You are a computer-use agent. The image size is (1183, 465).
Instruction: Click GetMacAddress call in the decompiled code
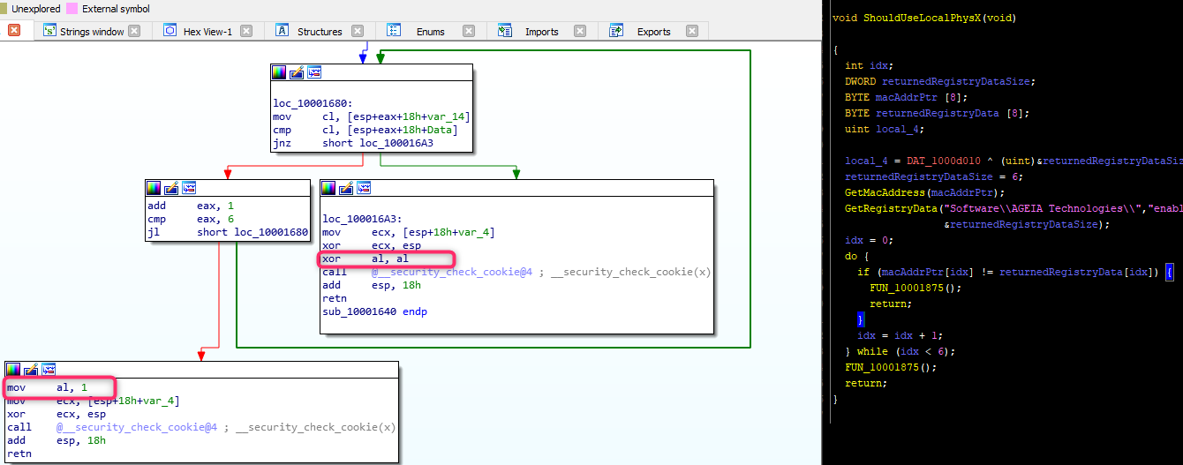(x=883, y=192)
